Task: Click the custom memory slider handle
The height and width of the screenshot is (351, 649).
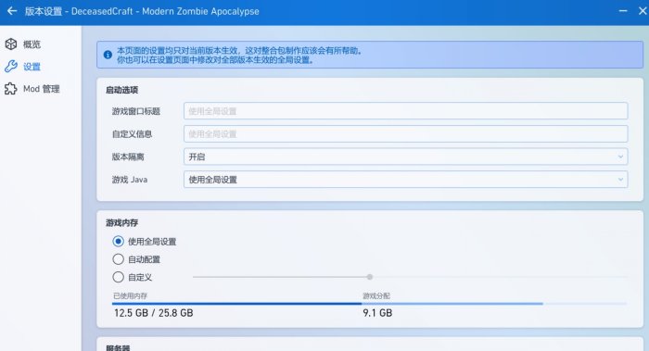Action: coord(370,277)
